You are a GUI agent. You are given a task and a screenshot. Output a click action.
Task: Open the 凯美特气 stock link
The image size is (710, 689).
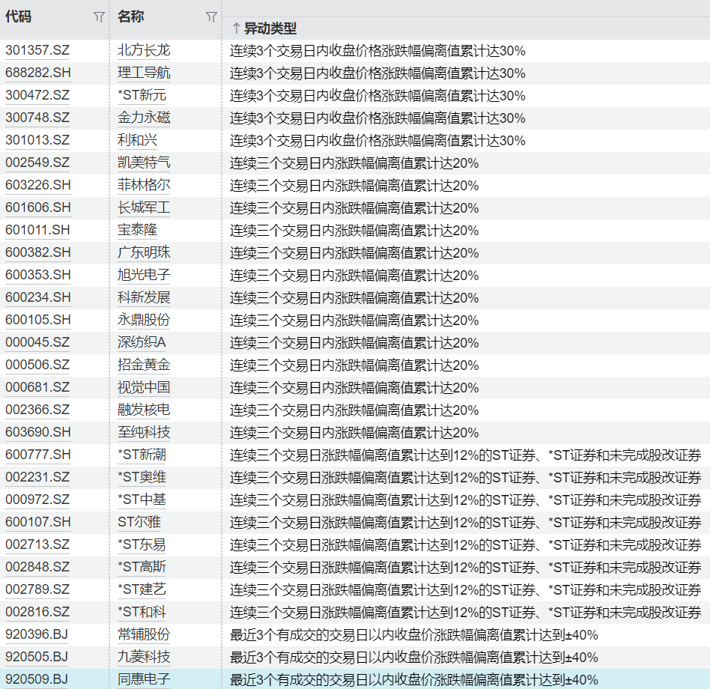click(144, 163)
